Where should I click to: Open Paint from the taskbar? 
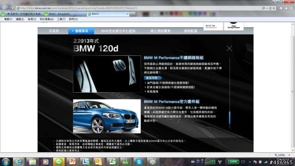tap(153, 162)
